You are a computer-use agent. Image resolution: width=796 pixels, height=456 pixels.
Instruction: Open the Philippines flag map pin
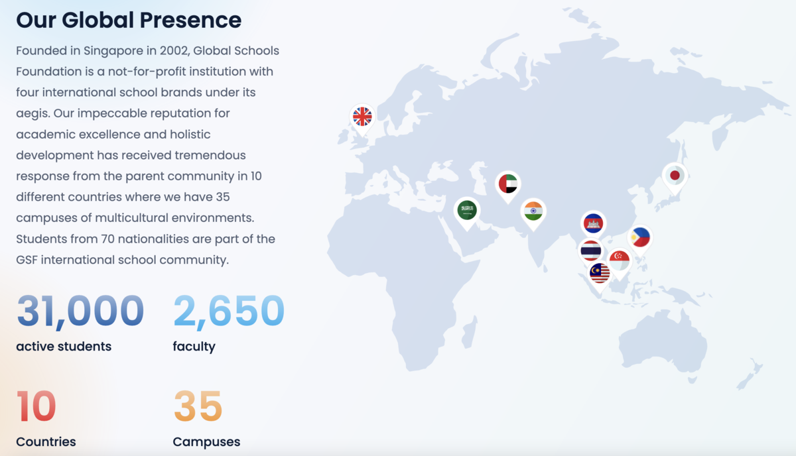tap(640, 239)
